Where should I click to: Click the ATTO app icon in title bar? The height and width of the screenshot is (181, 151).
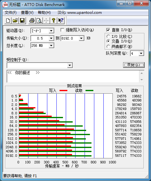pos(5,5)
